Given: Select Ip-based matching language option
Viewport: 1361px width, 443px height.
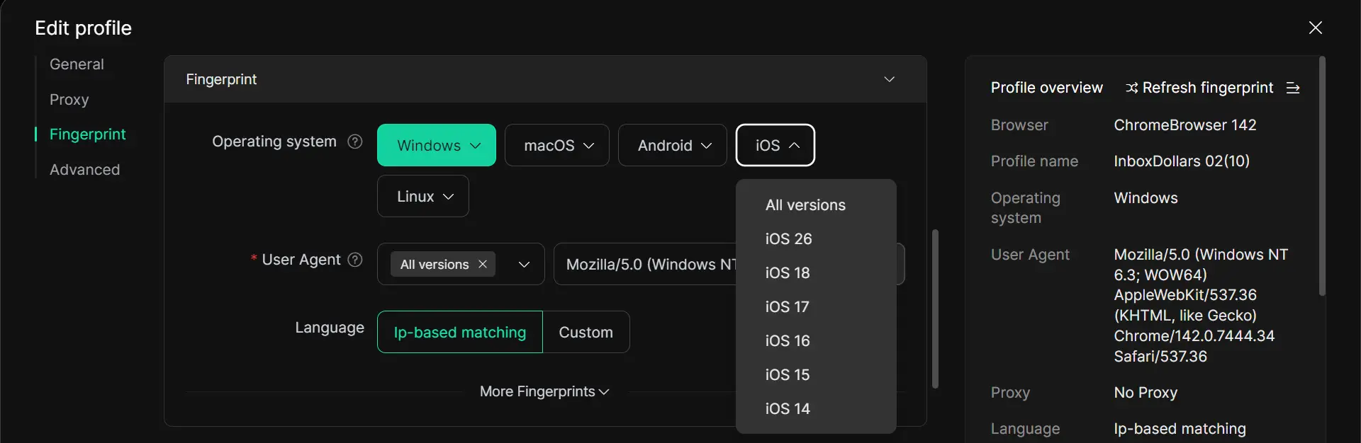Looking at the screenshot, I should tap(459, 332).
